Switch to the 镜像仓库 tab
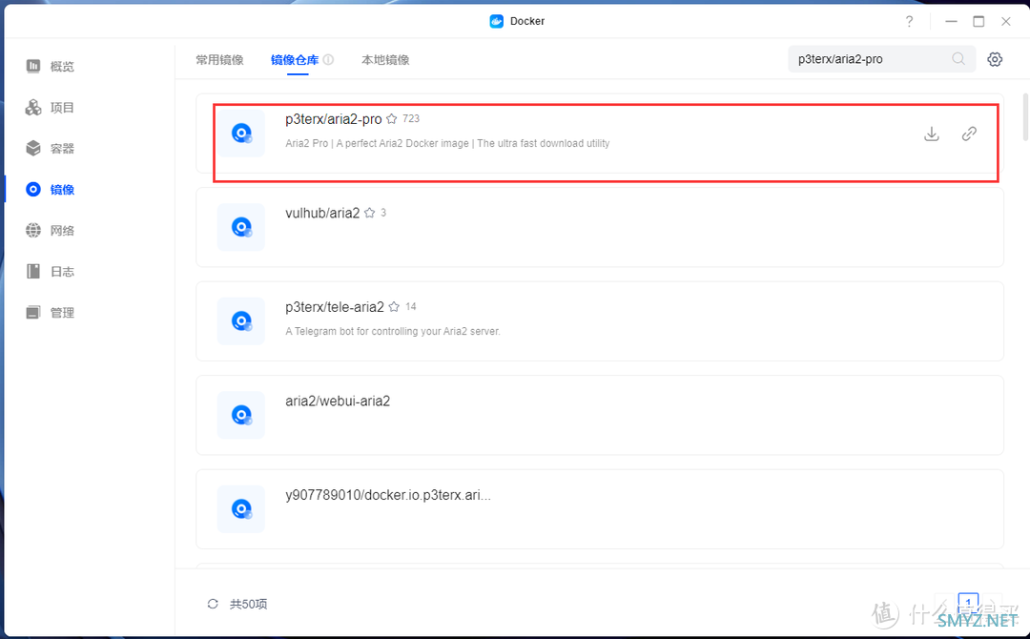Image resolution: width=1030 pixels, height=639 pixels. [x=295, y=60]
